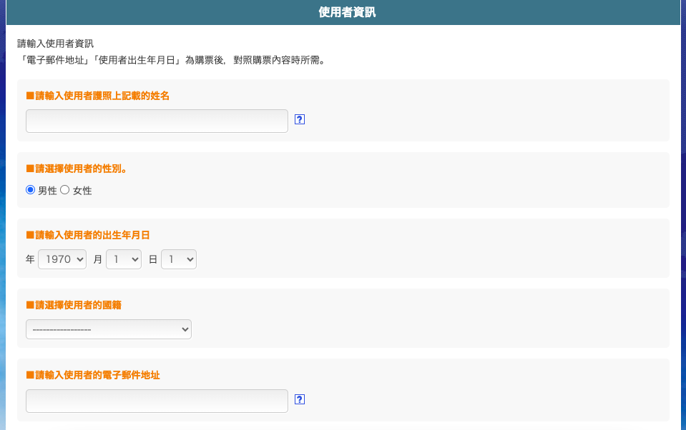The image size is (686, 430).
Task: Select the 男性 radio button
Action: 31,190
